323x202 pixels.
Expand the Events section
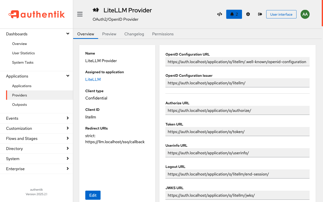coord(37,118)
